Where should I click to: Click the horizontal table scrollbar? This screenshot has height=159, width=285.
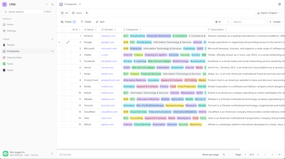(x=149, y=149)
